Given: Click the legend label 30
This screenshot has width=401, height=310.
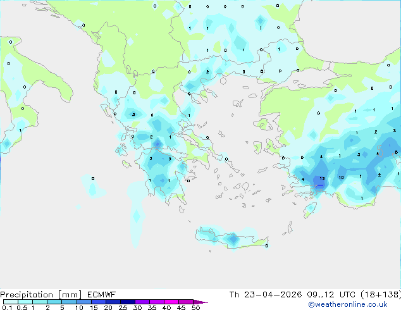Looking at the screenshot, I should [x=137, y=307].
